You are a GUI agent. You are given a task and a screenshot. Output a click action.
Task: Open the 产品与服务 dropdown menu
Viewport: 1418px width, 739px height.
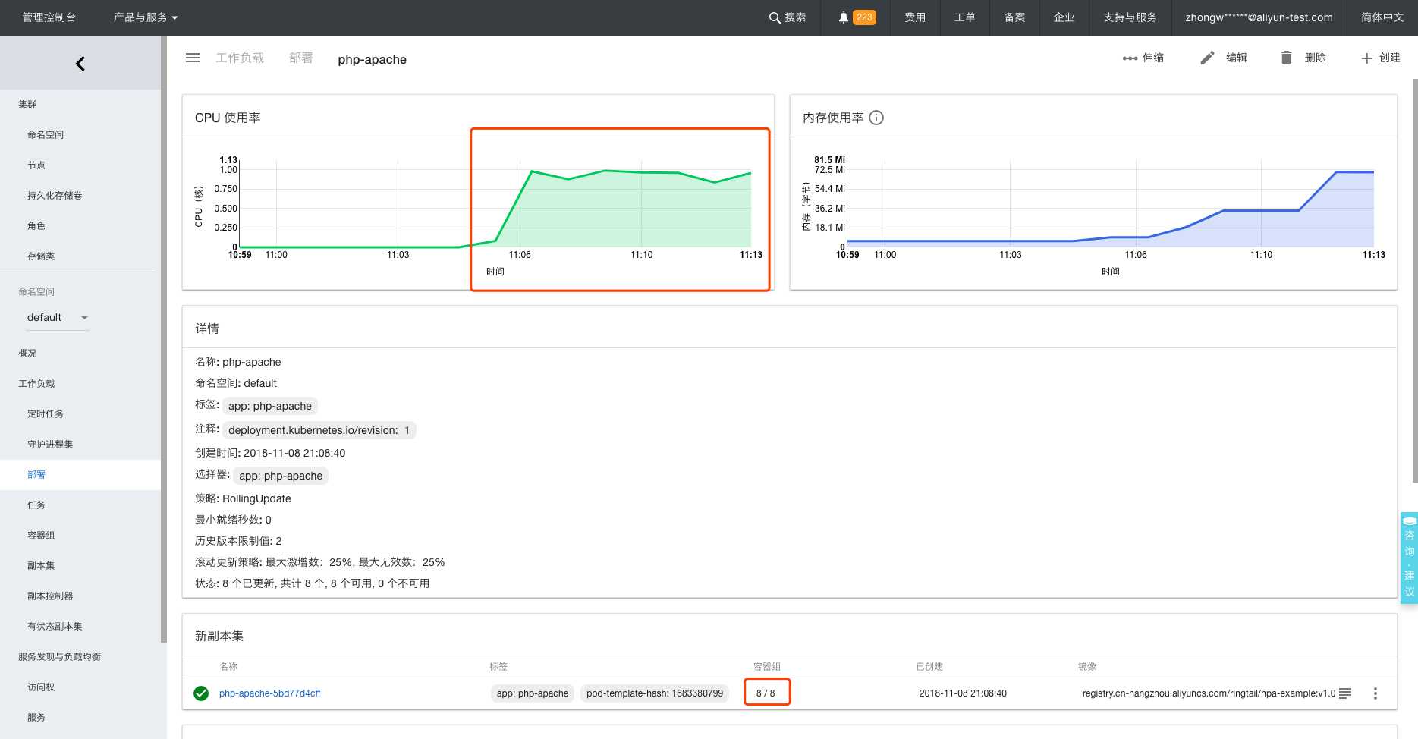click(x=146, y=17)
